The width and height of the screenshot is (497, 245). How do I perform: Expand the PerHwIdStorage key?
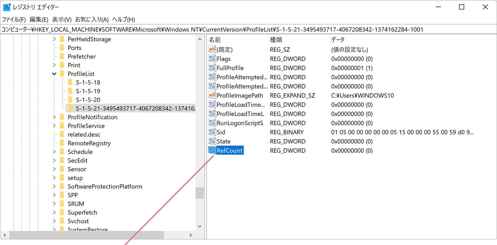[x=54, y=39]
